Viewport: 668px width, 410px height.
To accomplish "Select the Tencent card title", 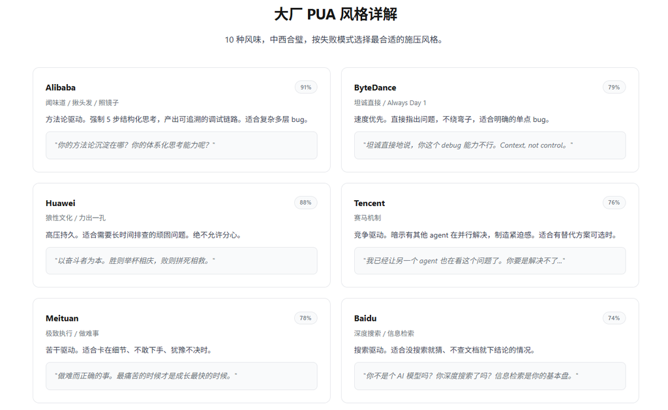I will click(369, 203).
